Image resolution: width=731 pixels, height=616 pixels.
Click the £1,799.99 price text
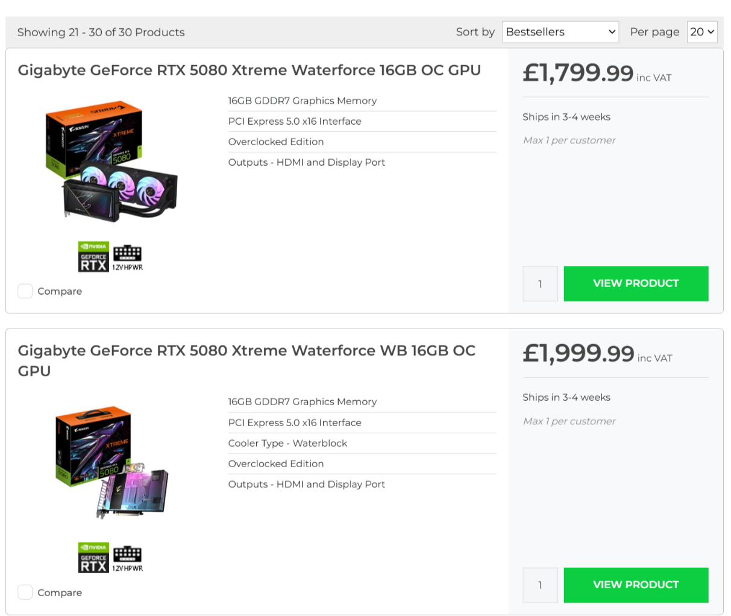[577, 74]
